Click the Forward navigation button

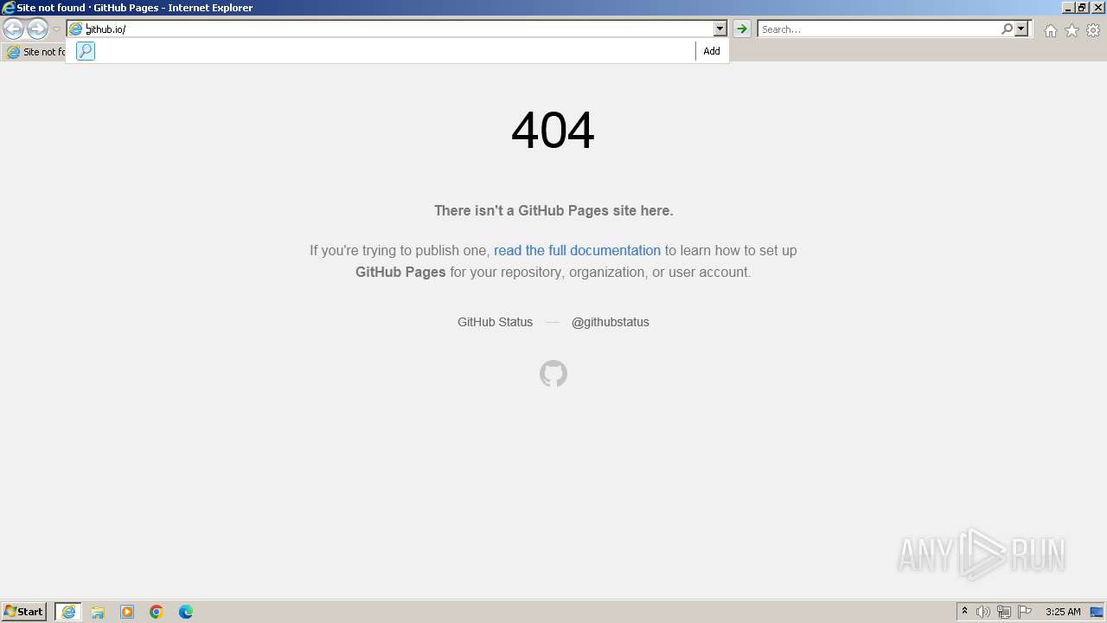pyautogui.click(x=37, y=29)
